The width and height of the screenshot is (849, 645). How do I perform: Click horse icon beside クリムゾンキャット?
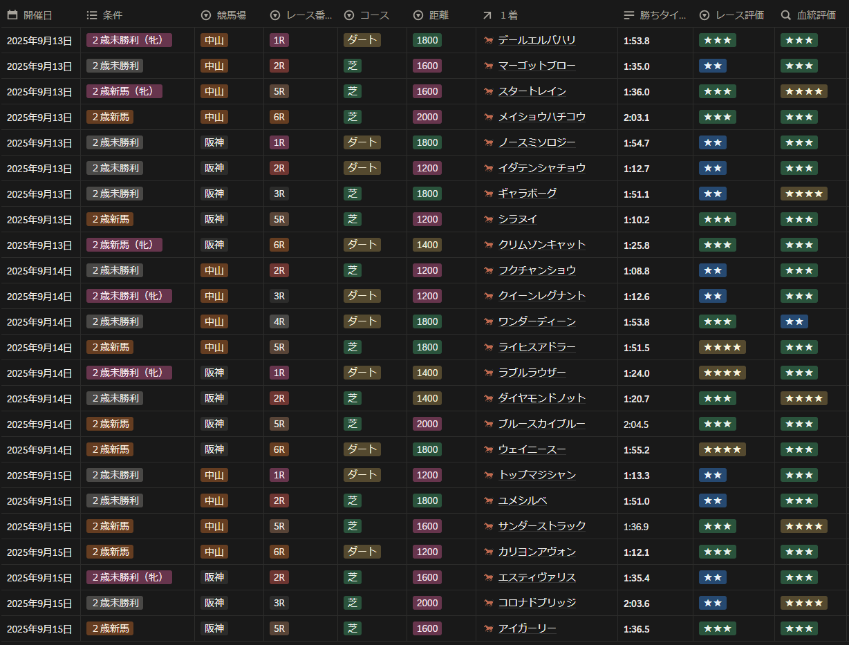click(x=489, y=245)
